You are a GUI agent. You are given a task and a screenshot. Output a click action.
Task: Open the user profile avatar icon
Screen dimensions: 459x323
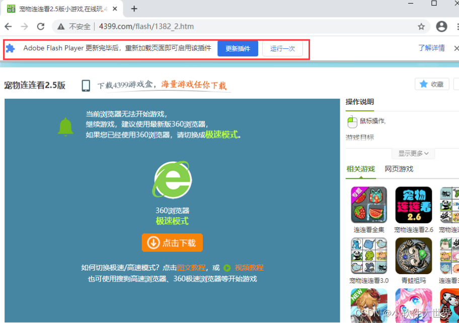[441, 26]
